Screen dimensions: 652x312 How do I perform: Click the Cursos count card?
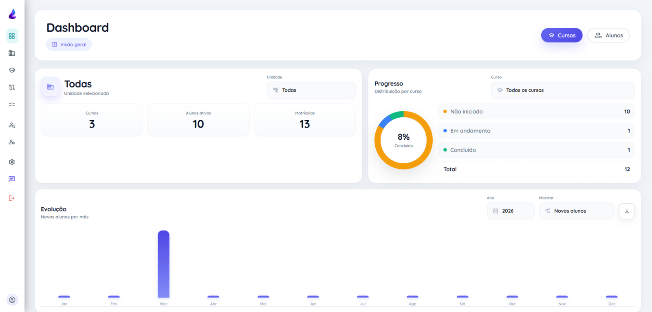coord(92,120)
